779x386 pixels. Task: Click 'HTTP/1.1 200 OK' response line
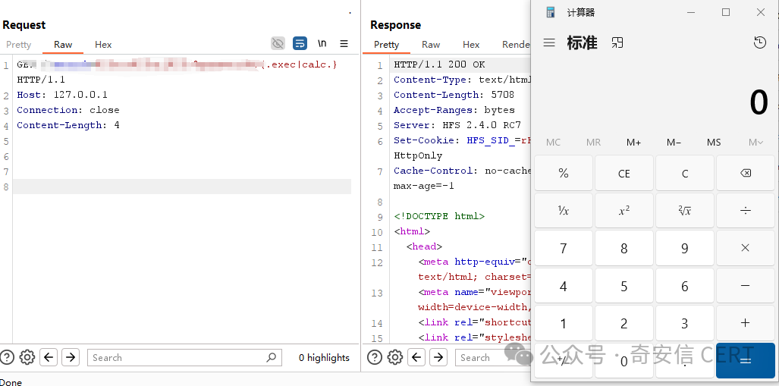439,64
